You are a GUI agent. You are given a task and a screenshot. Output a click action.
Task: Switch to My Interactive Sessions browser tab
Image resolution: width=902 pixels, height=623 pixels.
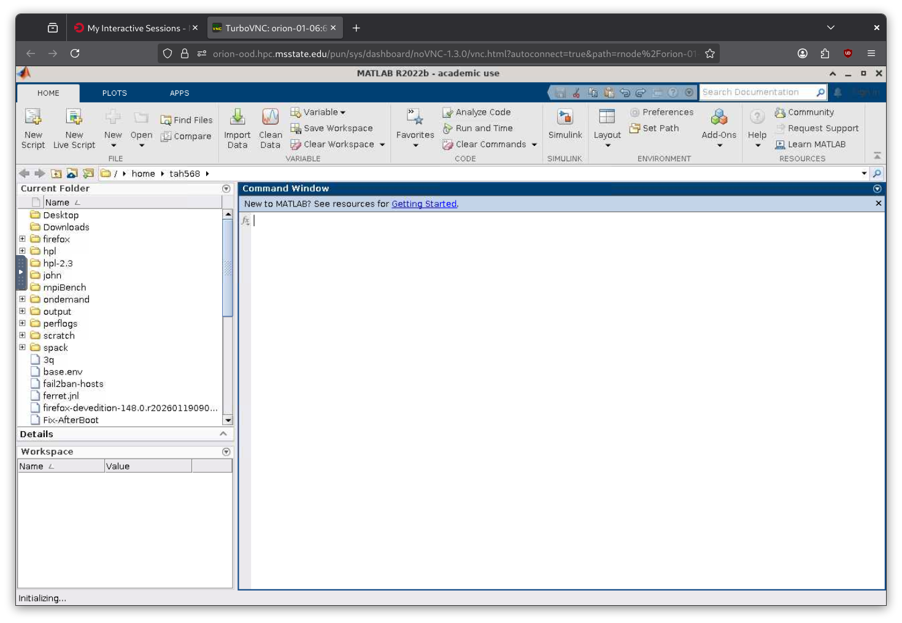(x=136, y=28)
